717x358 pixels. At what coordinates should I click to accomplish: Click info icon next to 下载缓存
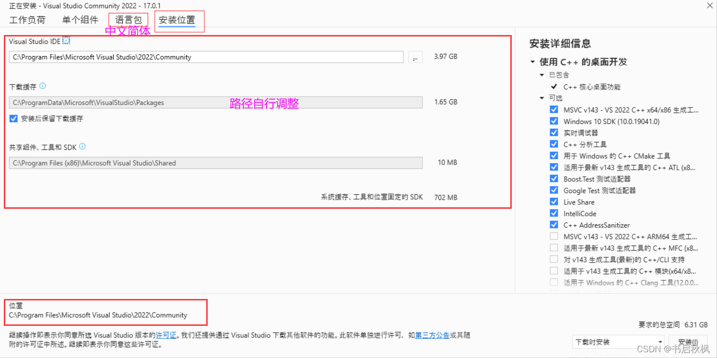coord(43,86)
